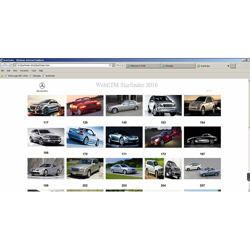Select model 164 SUV thumbnail
Screen dimensions: 250x250
pyautogui.click(x=202, y=106)
